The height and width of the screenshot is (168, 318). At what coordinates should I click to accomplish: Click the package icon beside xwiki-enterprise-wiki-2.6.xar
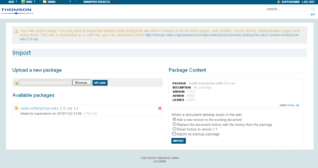click(x=16, y=108)
